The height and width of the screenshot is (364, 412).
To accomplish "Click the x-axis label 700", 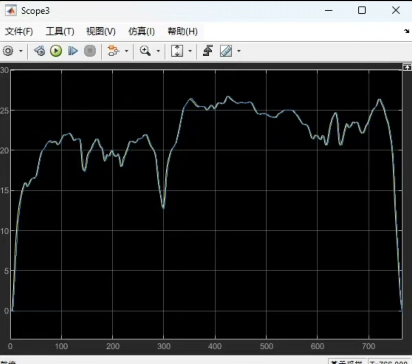I will click(x=368, y=346).
